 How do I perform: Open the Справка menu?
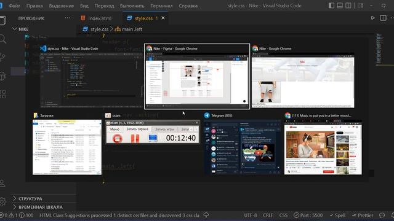188,6
